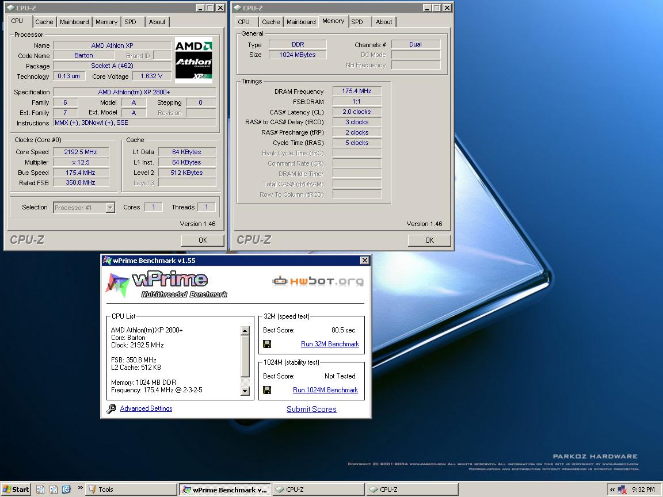Expand hidden tray icons with the chevron
The image size is (663, 497).
pos(612,490)
